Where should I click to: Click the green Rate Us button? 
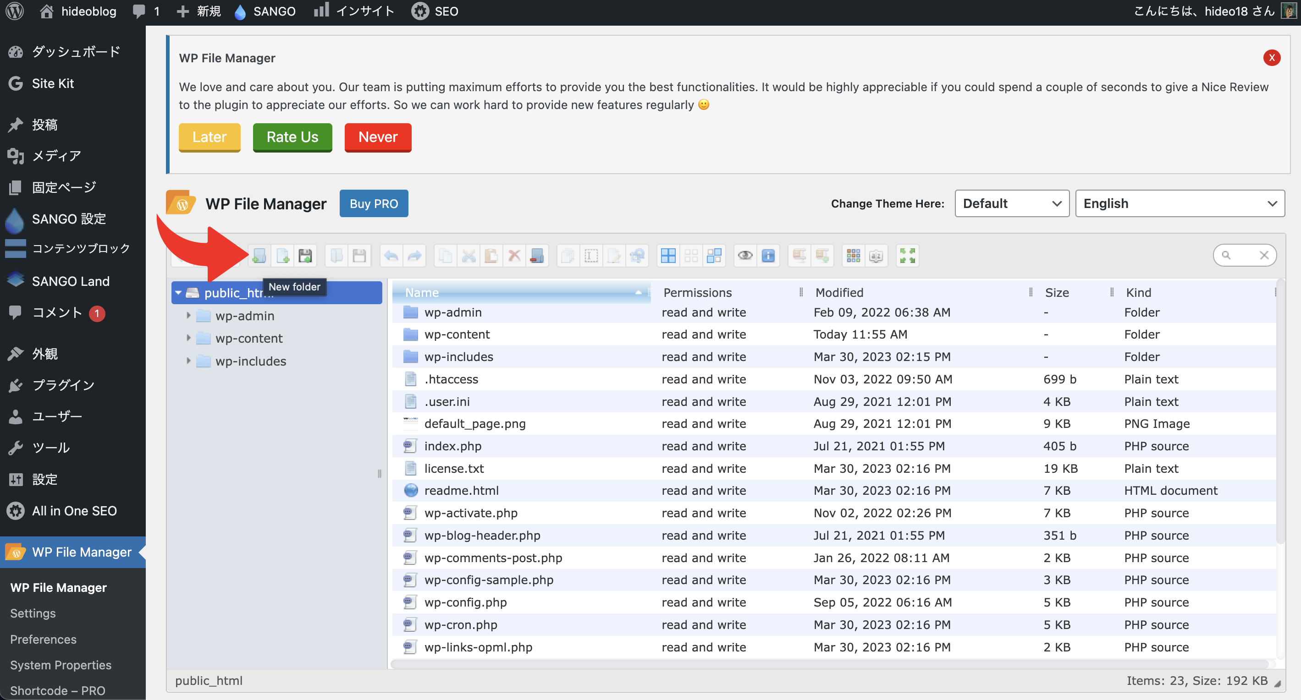point(292,137)
